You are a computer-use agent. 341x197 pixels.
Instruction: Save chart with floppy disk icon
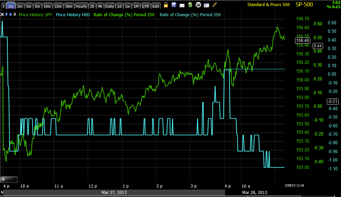(x=174, y=5)
